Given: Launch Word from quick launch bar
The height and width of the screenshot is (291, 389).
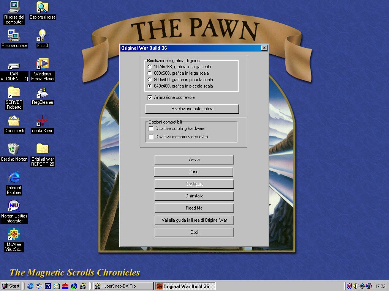Looking at the screenshot, I should [48, 286].
